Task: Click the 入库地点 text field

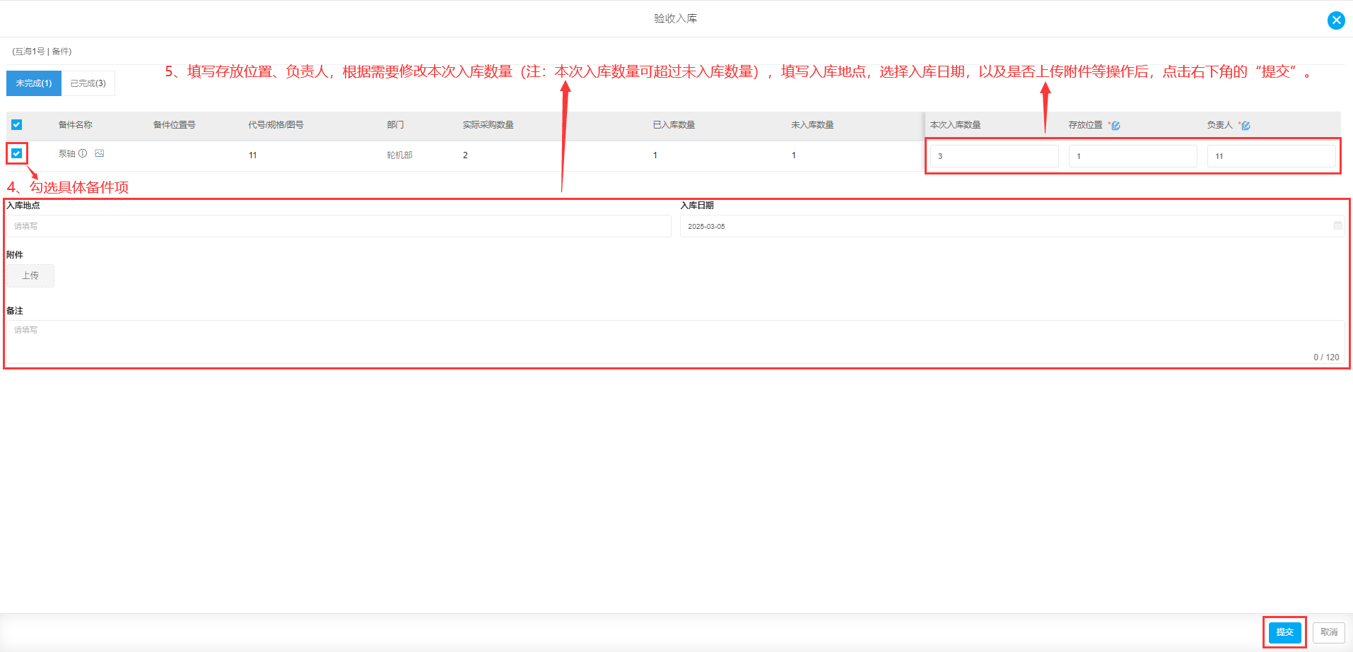Action: pyautogui.click(x=339, y=226)
